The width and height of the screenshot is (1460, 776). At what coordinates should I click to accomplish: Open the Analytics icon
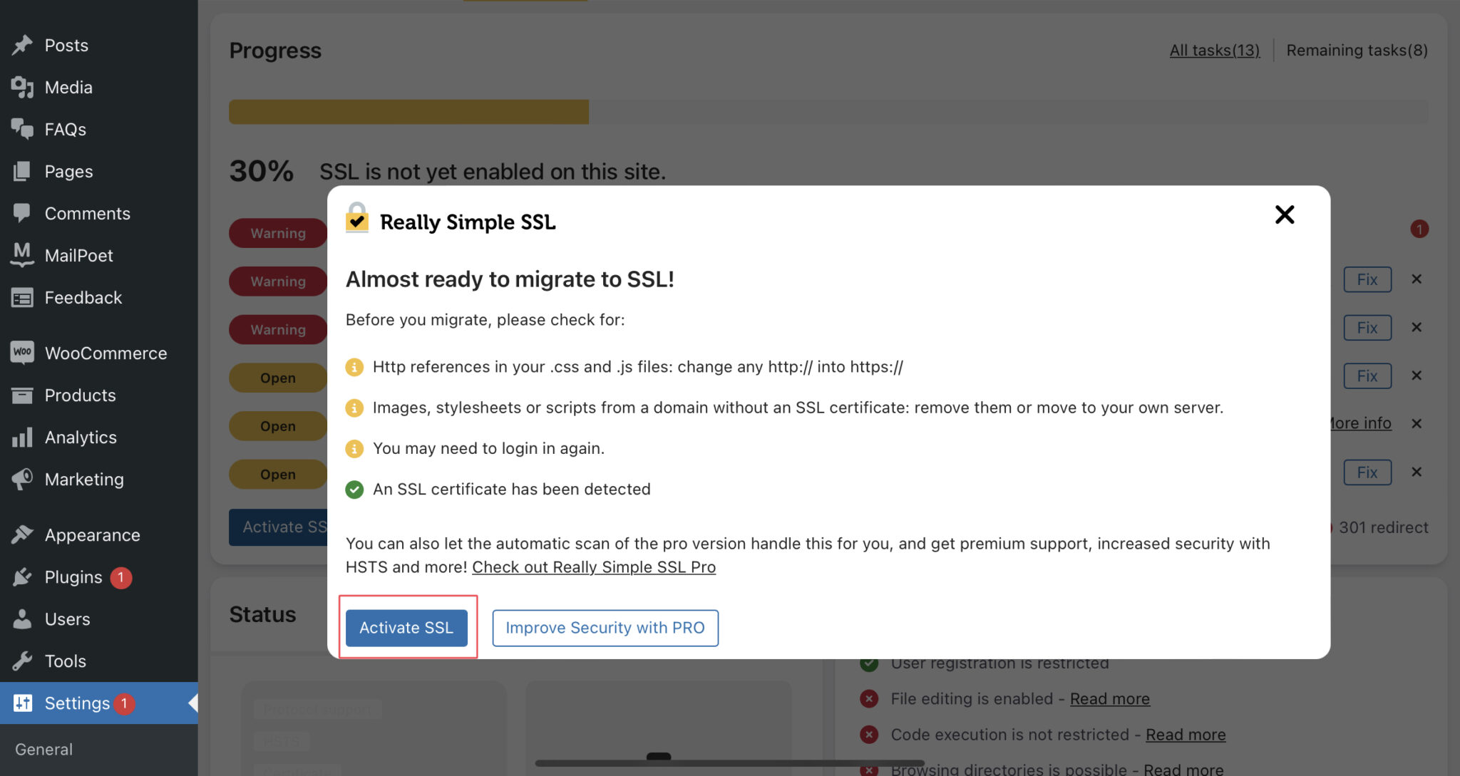click(22, 437)
